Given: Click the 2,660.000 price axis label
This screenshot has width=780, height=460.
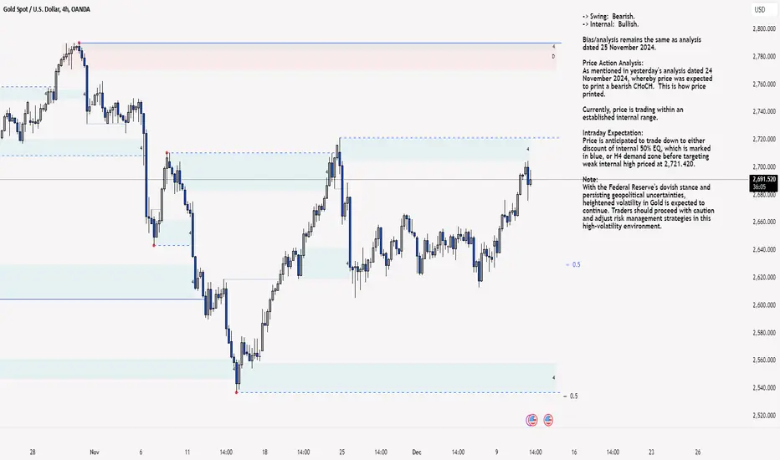Looking at the screenshot, I should coord(763,222).
